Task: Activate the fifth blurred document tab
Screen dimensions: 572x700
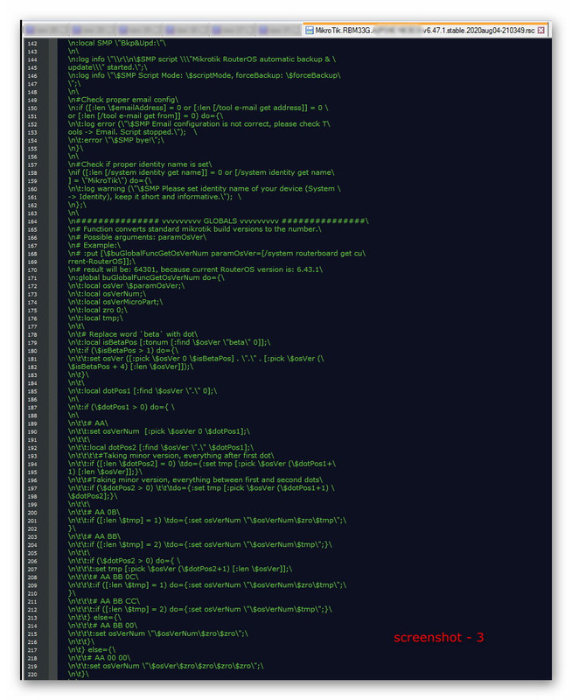Action: pos(234,31)
